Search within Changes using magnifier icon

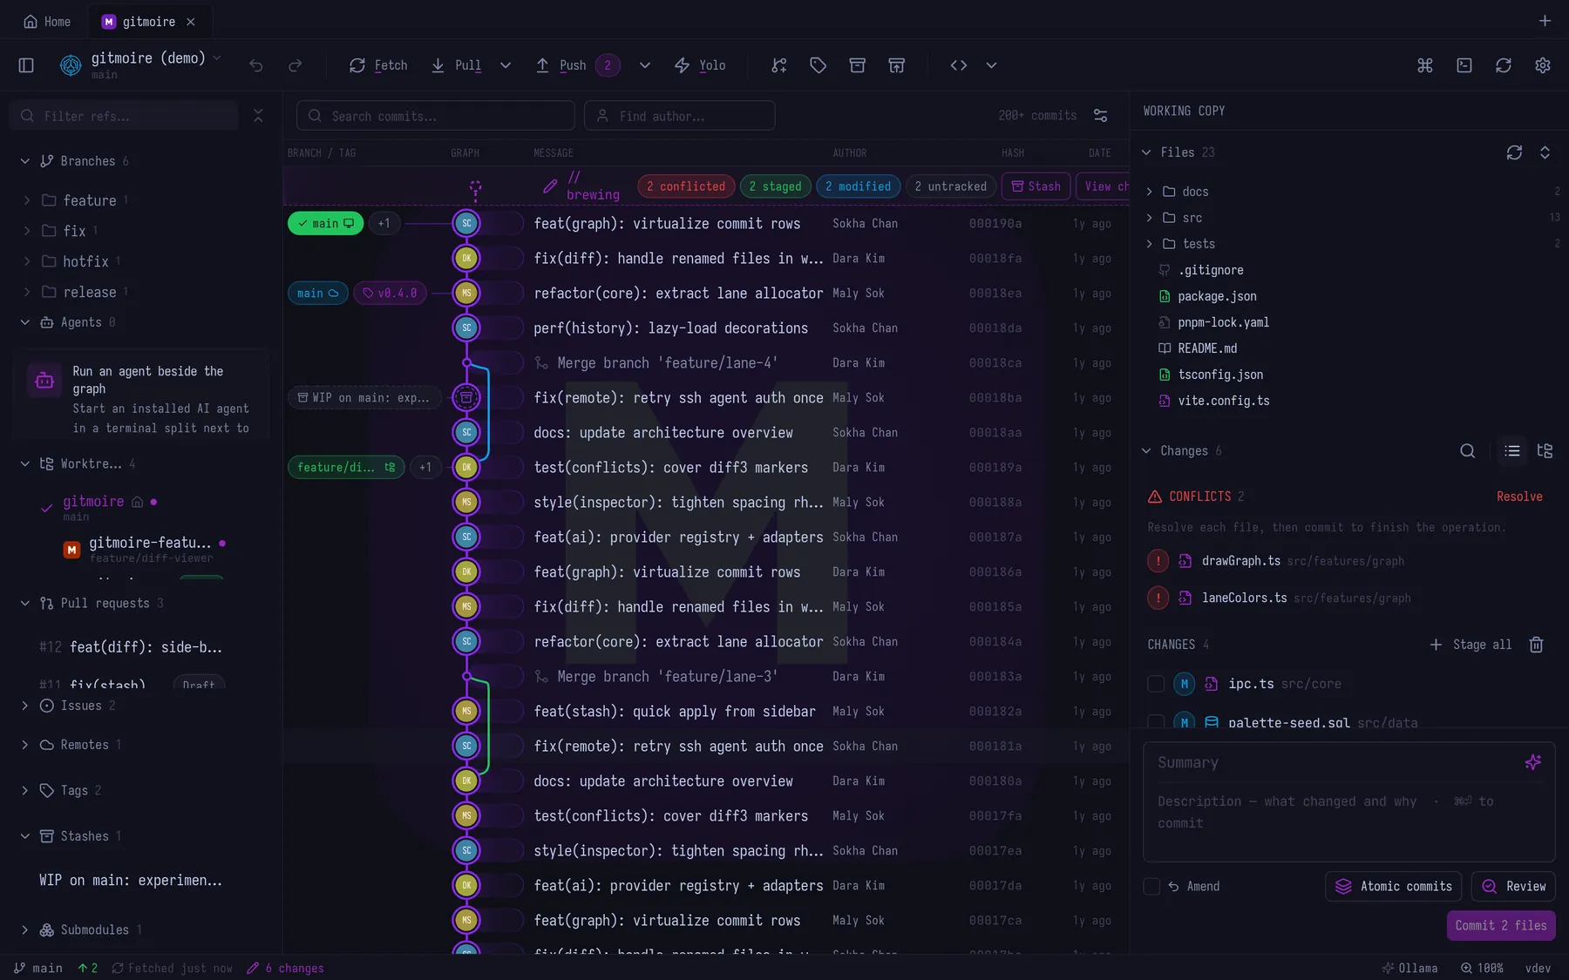pyautogui.click(x=1468, y=450)
